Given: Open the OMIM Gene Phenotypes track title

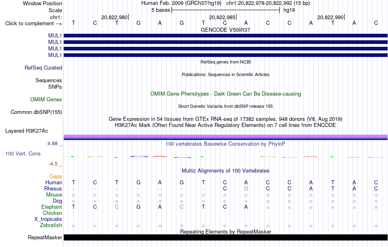Looking at the screenshot, I should pyautogui.click(x=225, y=94).
